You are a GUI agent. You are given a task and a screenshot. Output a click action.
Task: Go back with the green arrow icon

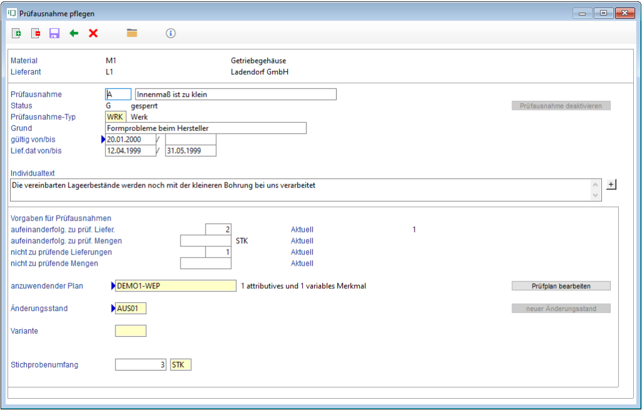click(x=74, y=33)
